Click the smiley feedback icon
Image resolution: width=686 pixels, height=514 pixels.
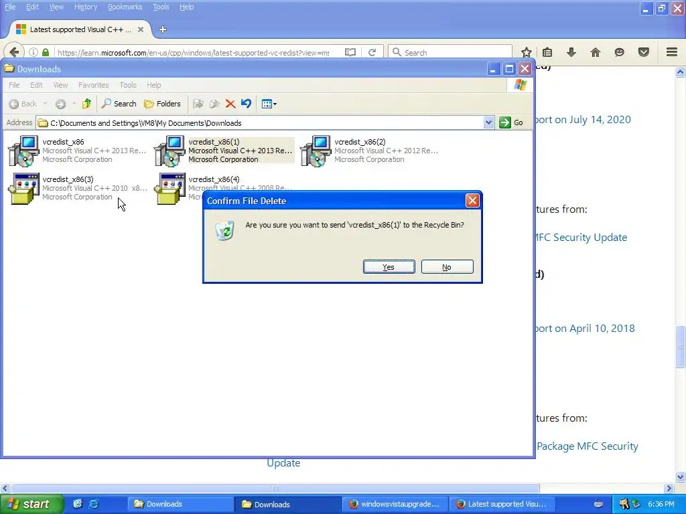point(619,52)
